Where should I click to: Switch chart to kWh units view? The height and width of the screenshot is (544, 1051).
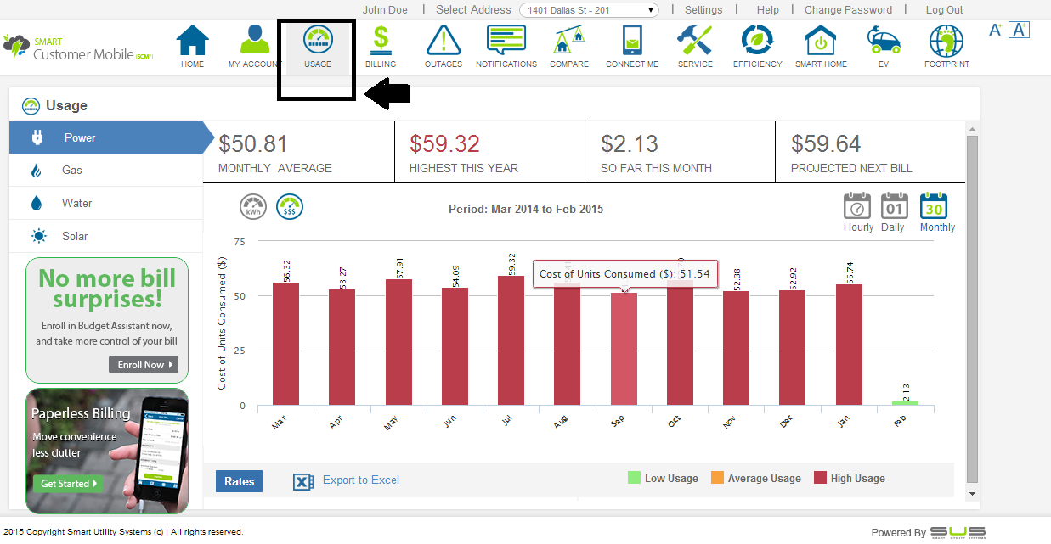click(x=253, y=207)
